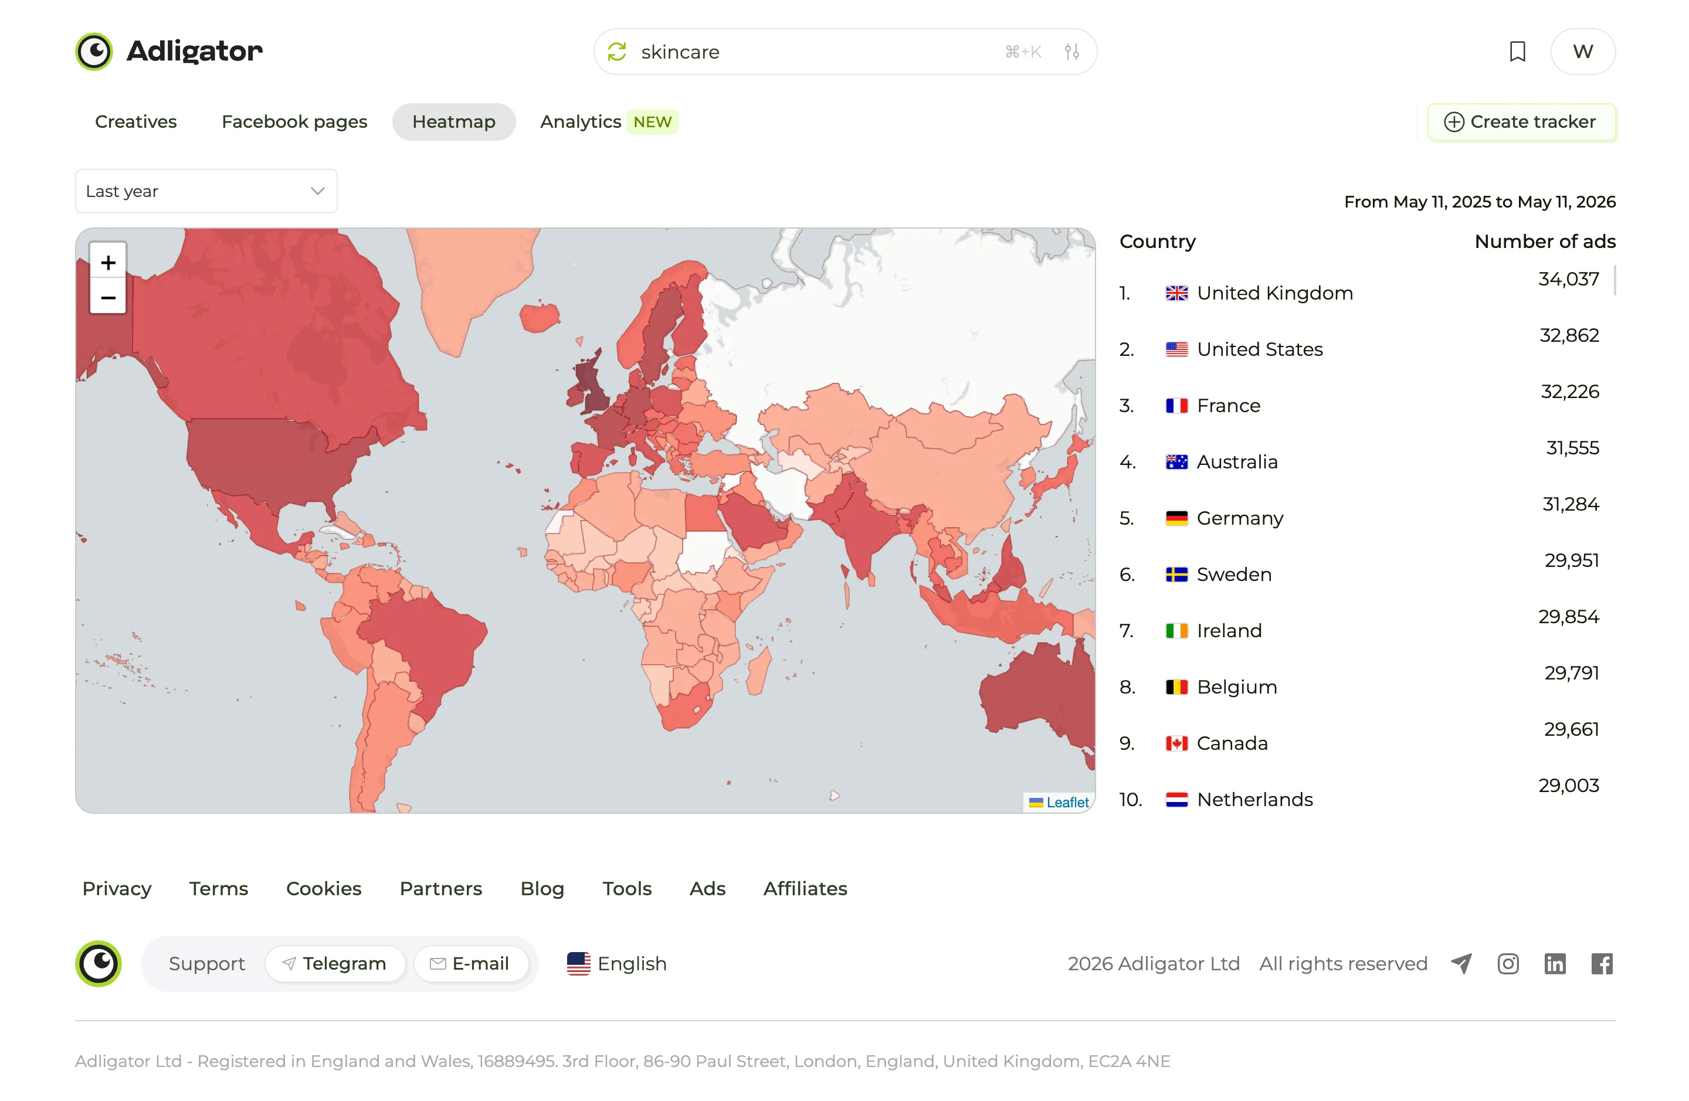The image size is (1689, 1101).
Task: Open LinkedIn icon in footer
Action: pos(1555,963)
